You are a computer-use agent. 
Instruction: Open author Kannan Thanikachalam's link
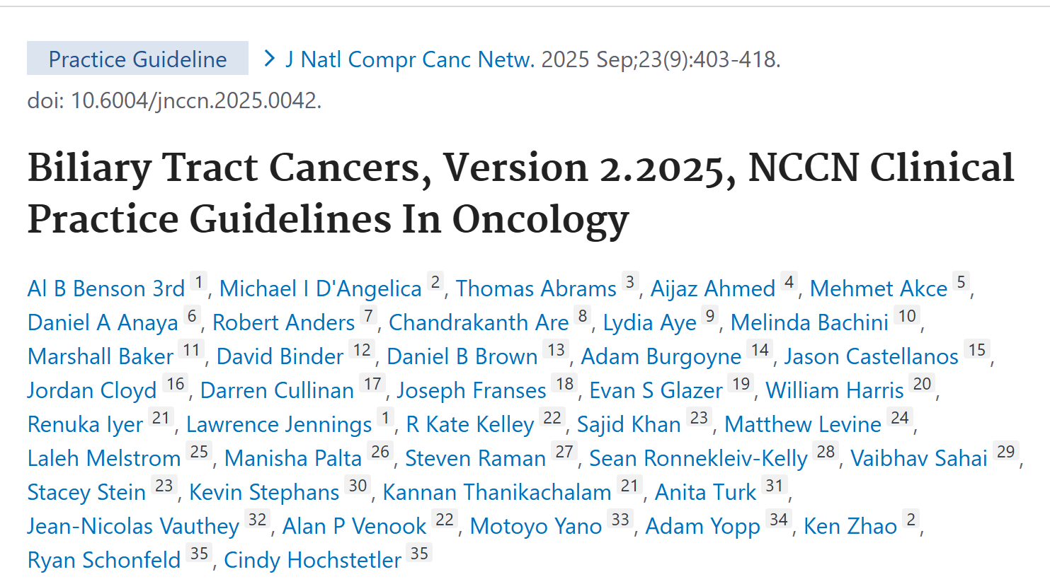click(x=497, y=492)
